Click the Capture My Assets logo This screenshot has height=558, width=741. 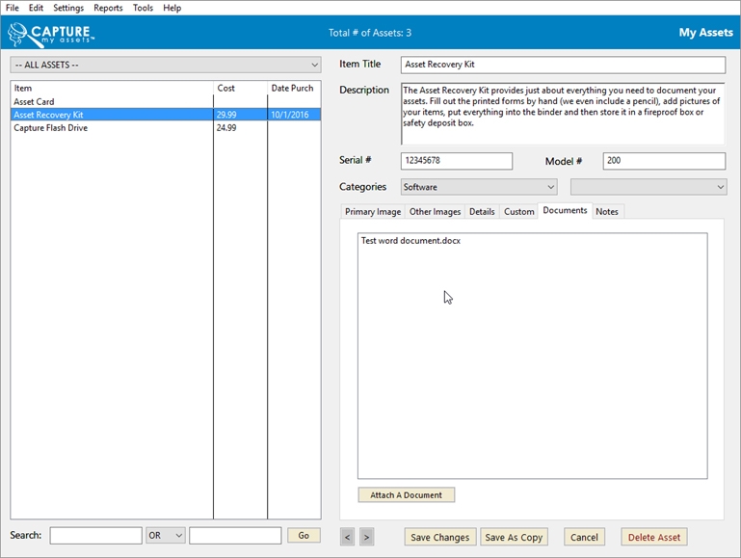(x=50, y=34)
